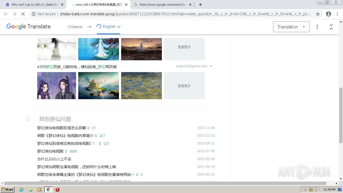Open question 胡歌刘诗诗唐嫣主演的梦幻诛仙

click(85, 175)
